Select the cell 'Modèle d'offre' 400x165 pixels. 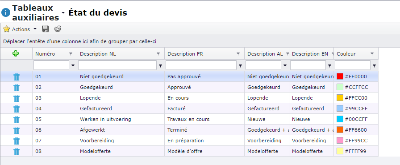204,151
